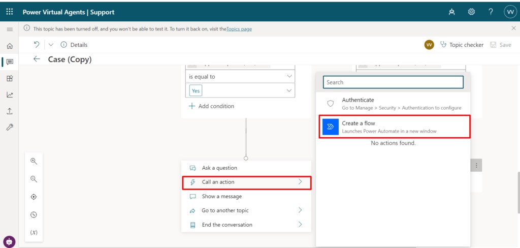Open the 'is equal to' dropdown
520x248 pixels.
[x=240, y=77]
